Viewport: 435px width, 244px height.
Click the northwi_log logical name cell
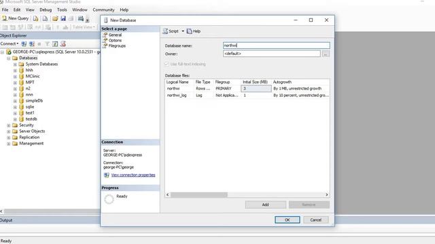[x=179, y=95]
